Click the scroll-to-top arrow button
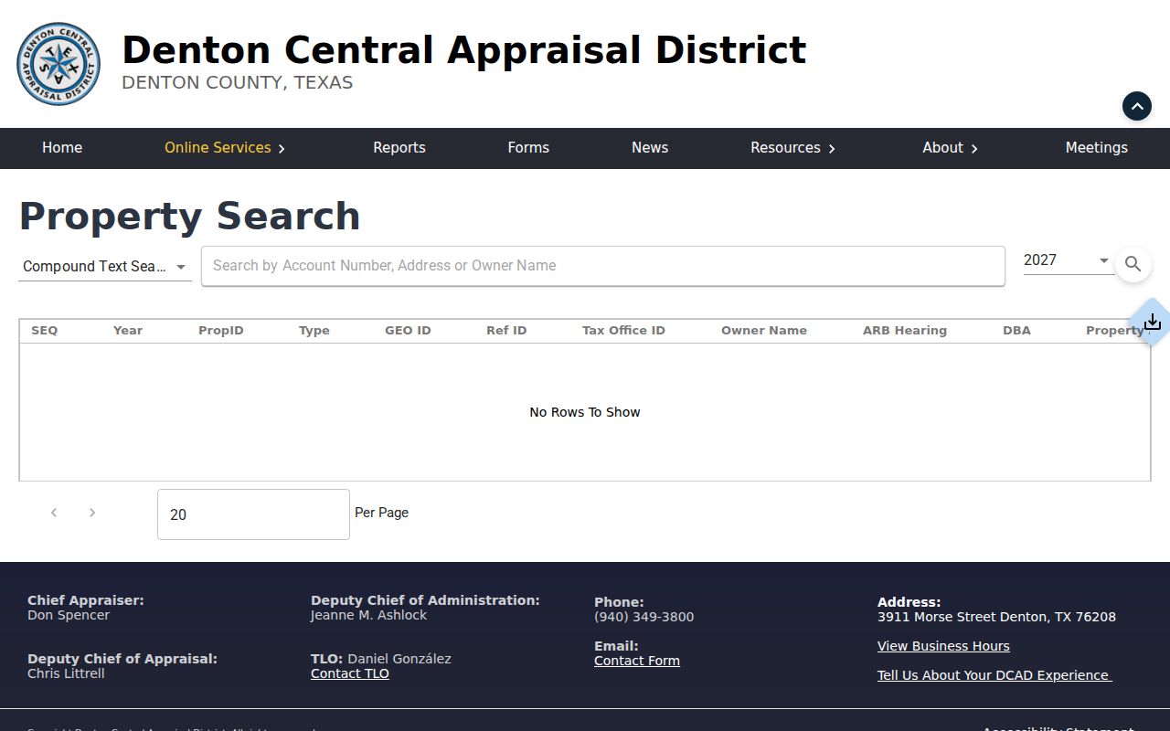The image size is (1170, 731). click(1137, 106)
